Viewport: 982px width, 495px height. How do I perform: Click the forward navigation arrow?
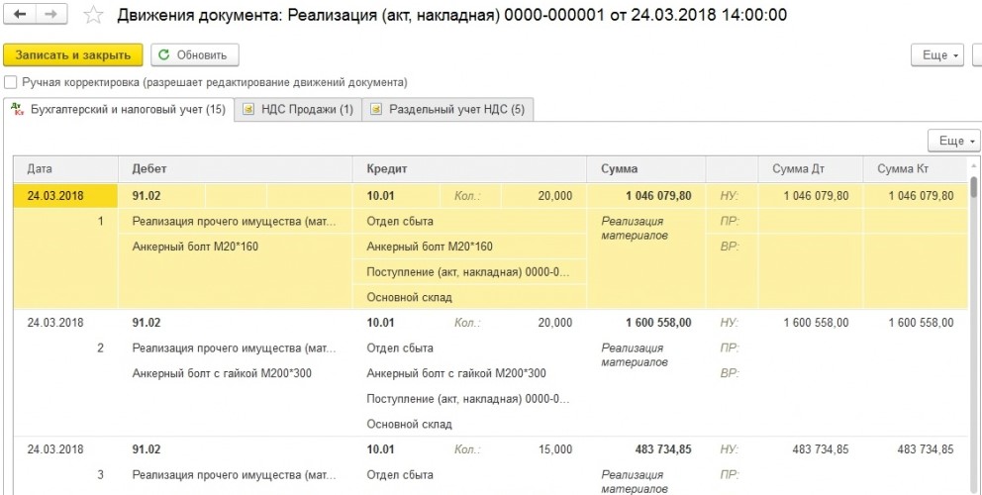coord(51,15)
